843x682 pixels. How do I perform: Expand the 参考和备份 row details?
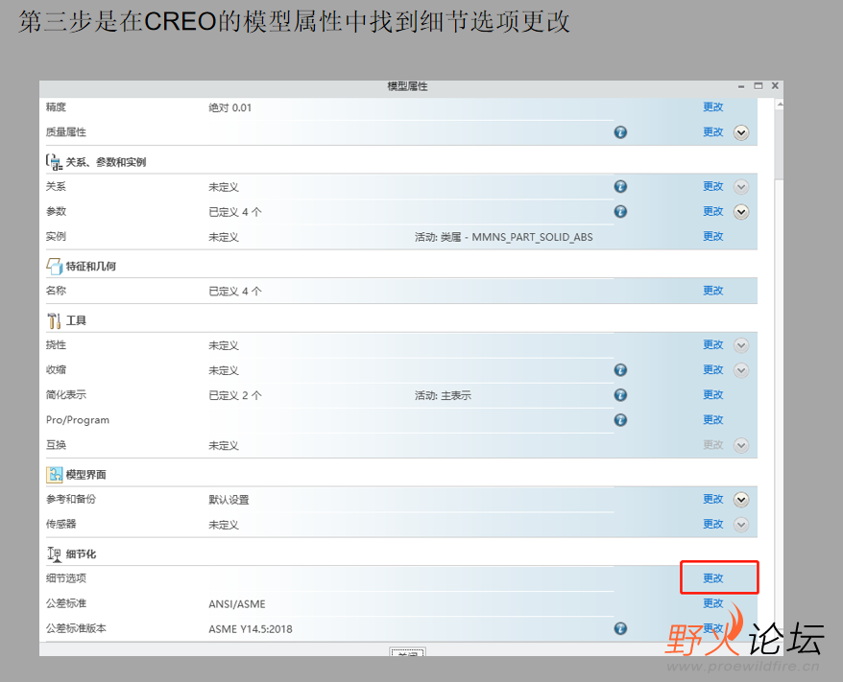pyautogui.click(x=741, y=500)
